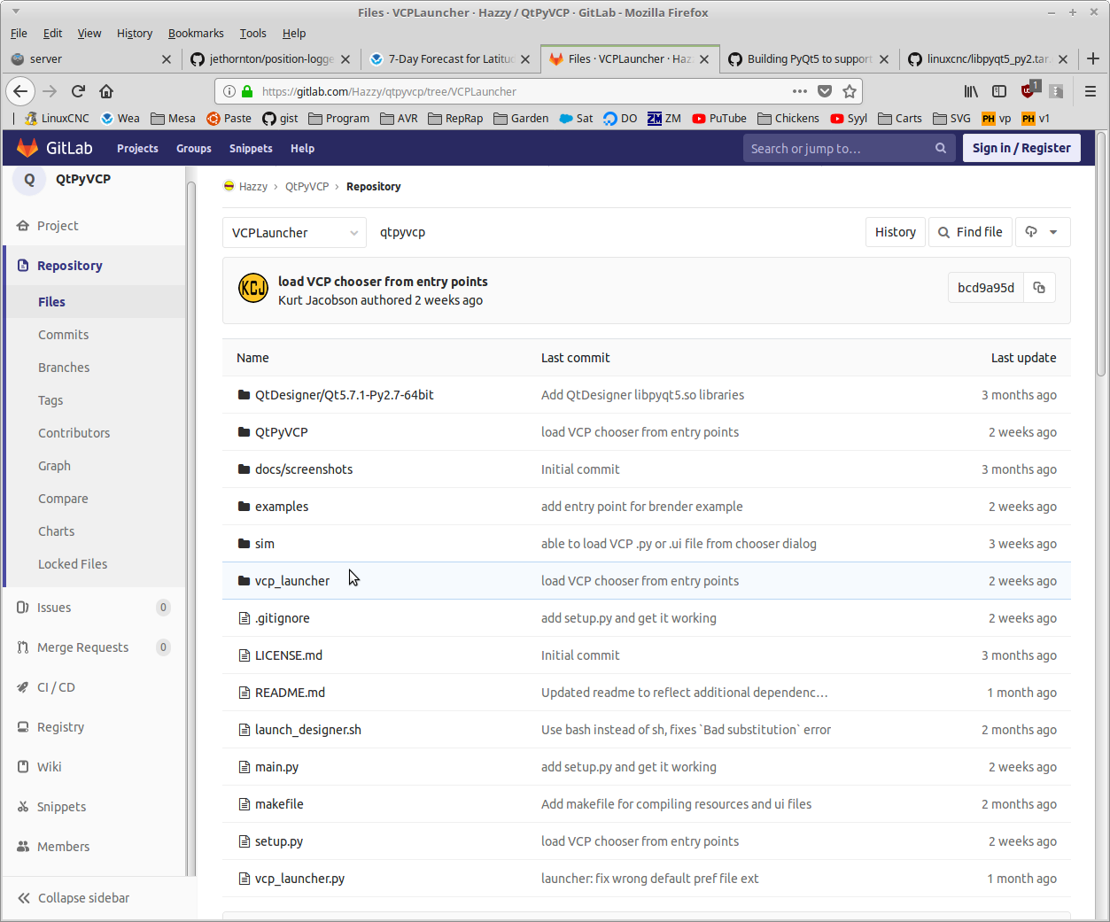Click the Find file button
1110x922 pixels.
[970, 232]
